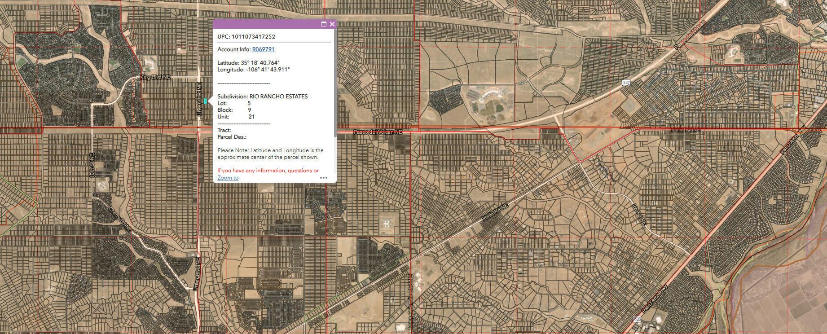
Task: Click the Subdivision RIO RANCHO ESTATES text
Action: [x=263, y=97]
